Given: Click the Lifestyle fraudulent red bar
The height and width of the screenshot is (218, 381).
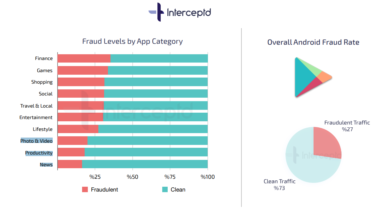Looking at the screenshot, I should [x=78, y=129].
